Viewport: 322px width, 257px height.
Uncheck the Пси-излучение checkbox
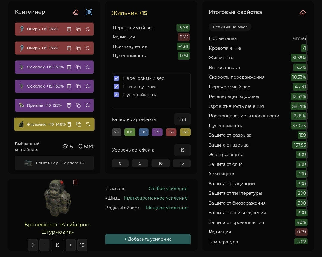click(x=116, y=86)
